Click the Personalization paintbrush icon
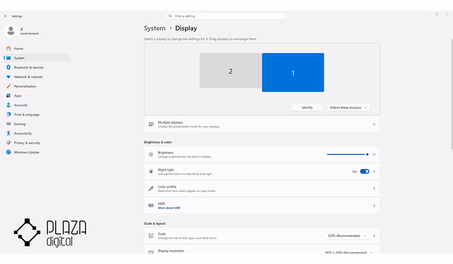Image resolution: width=453 pixels, height=264 pixels. [x=8, y=86]
